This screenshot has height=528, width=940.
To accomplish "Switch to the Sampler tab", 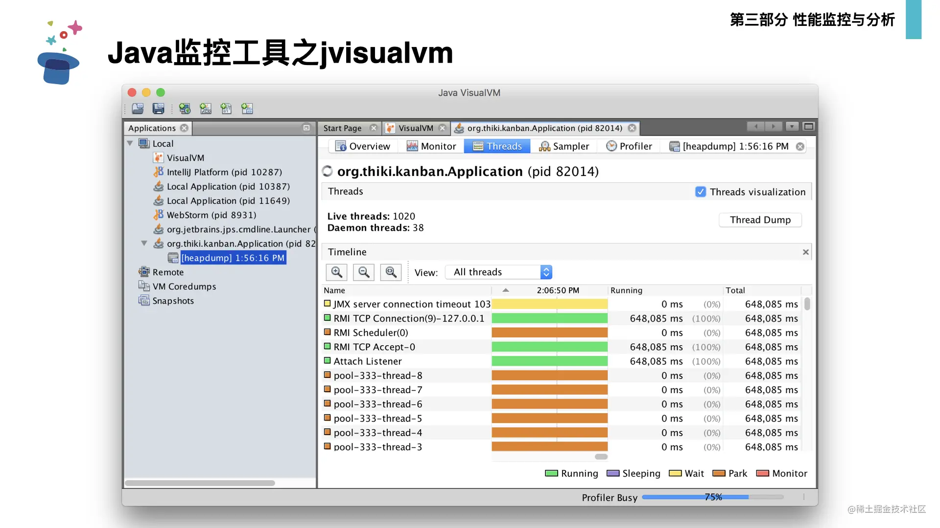I will (x=564, y=146).
